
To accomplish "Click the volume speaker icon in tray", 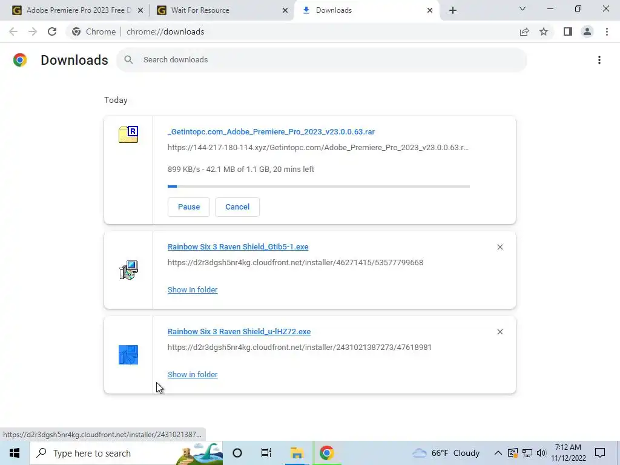I will coord(541,453).
